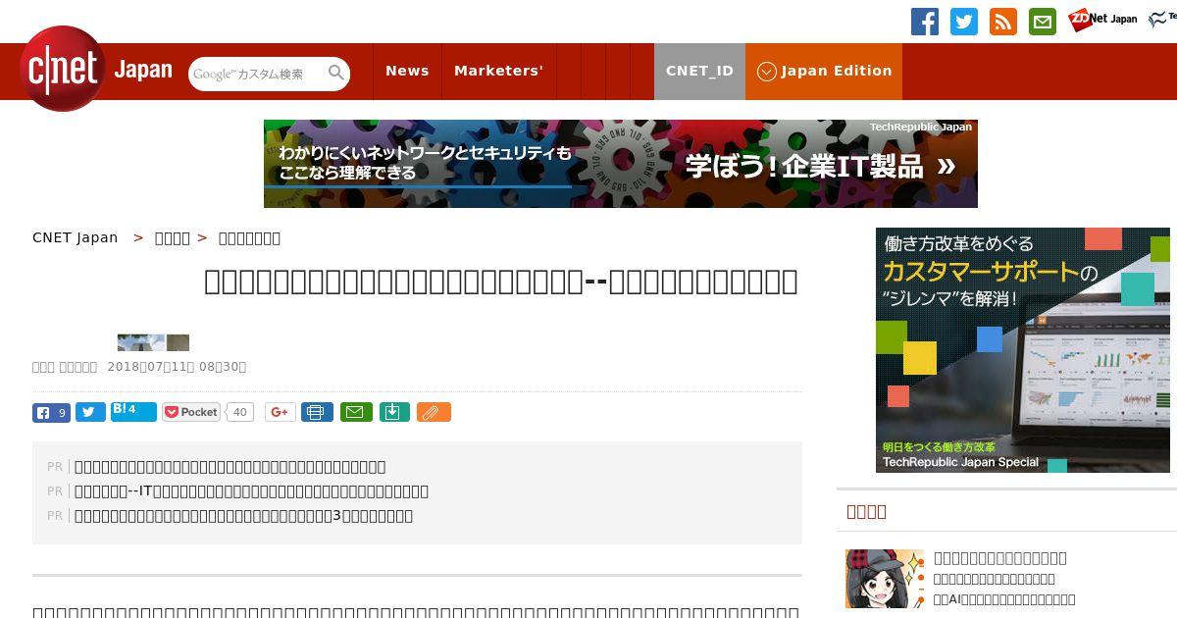Image resolution: width=1177 pixels, height=618 pixels.
Task: Open the Marketers' menu
Action: 498,72
